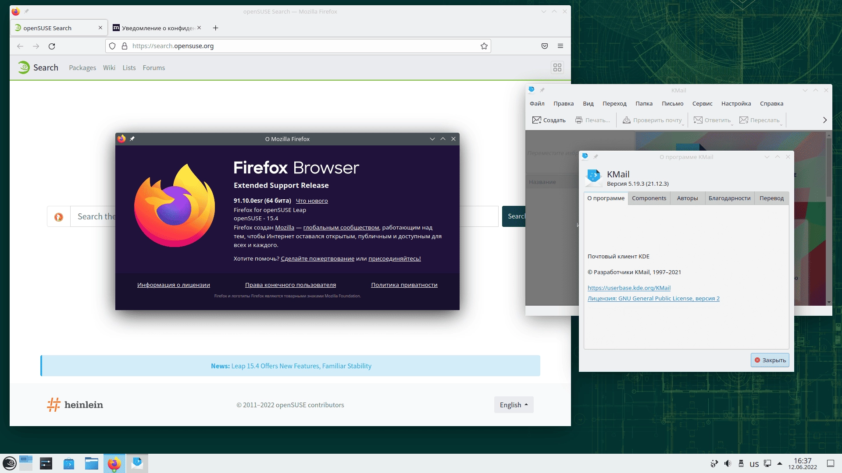
Task: Switch to Перевод tab
Action: coord(771,198)
